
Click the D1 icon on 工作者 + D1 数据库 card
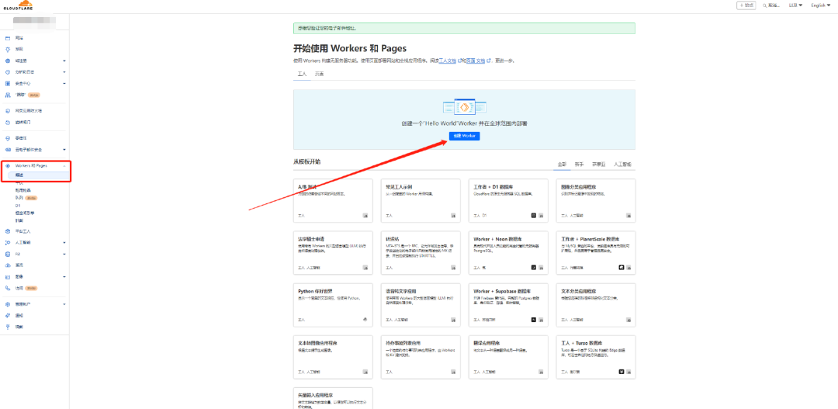pos(533,216)
